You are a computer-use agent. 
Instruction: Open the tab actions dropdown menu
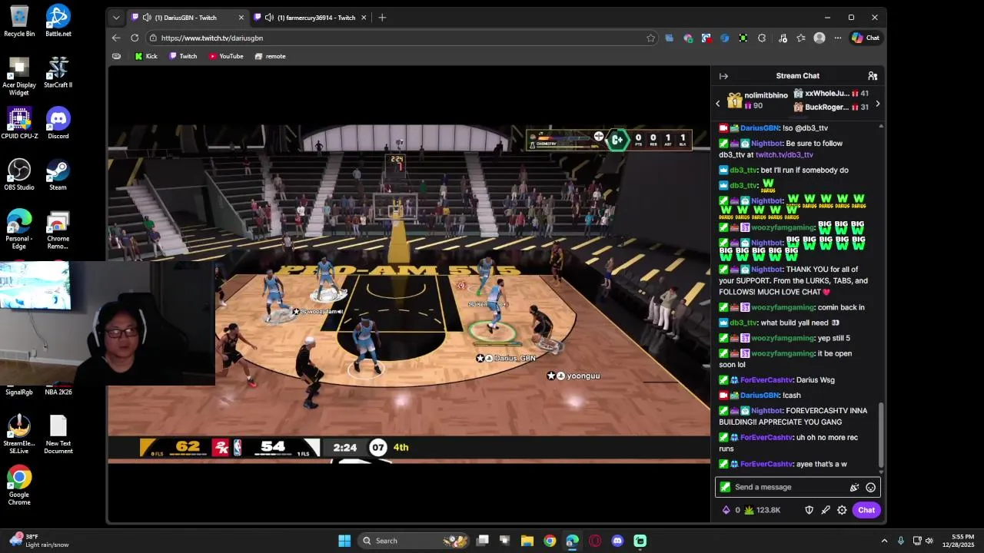pos(116,18)
